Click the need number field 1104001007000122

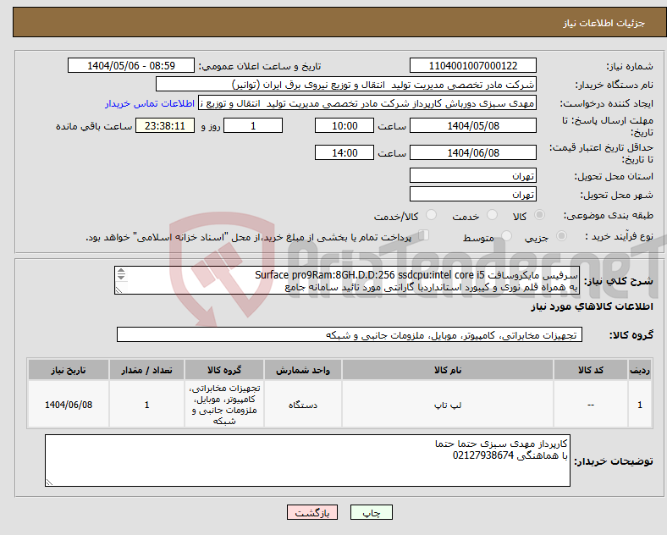(473, 66)
